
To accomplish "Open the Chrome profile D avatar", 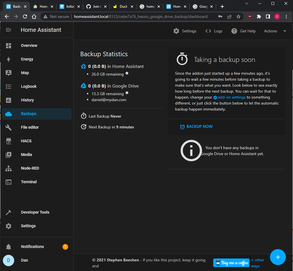I will 277,16.
